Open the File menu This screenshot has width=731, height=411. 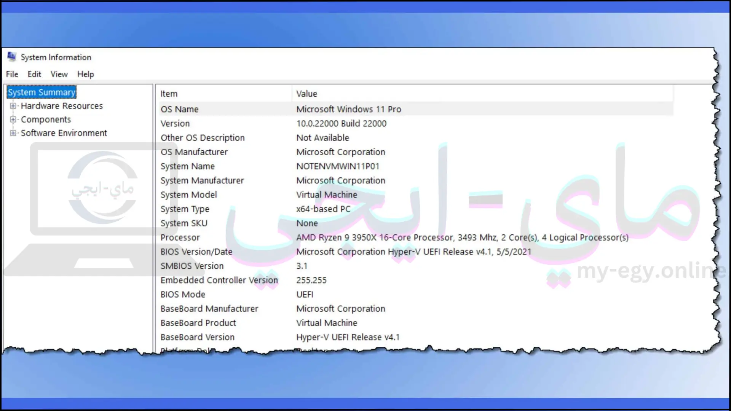pyautogui.click(x=12, y=74)
